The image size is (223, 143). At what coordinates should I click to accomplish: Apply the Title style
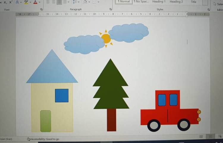pos(194,2)
